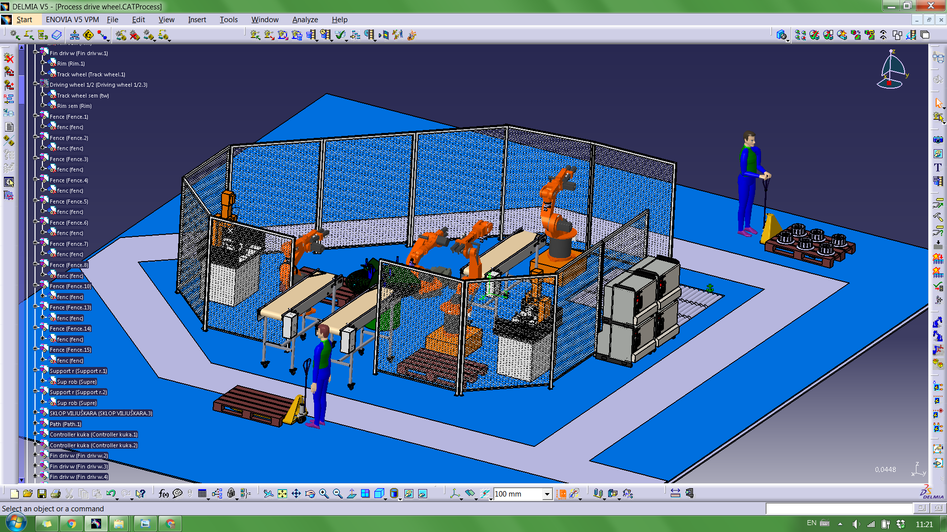This screenshot has height=532, width=947.
Task: Open the 100 mm grid step dropdown
Action: pos(547,494)
